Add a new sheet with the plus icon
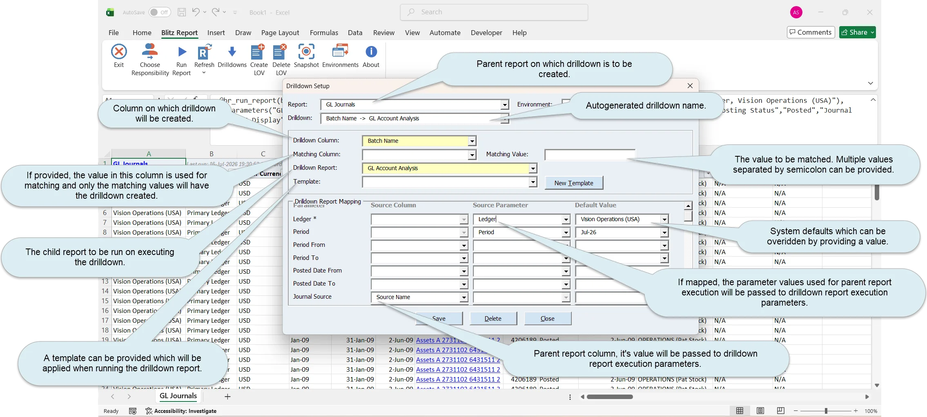 [x=227, y=396]
